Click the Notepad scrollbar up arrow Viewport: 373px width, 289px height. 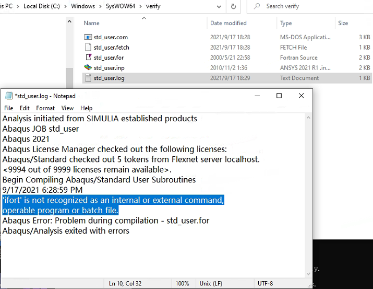(308, 118)
